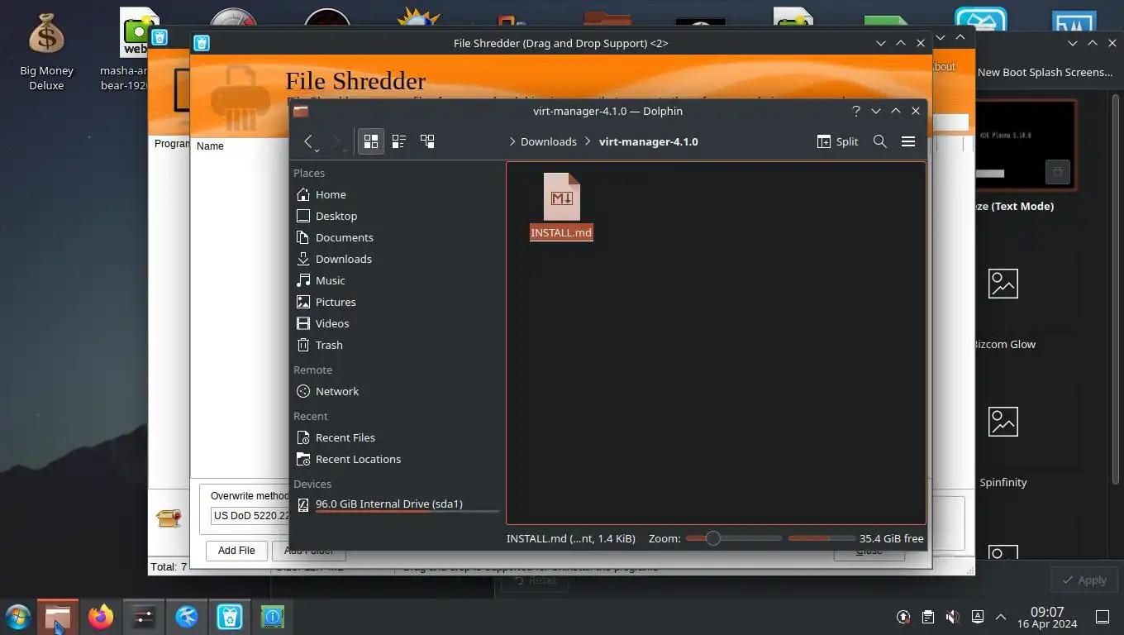
Task: Click Dolphin folder icon in its title bar
Action: coord(301,111)
